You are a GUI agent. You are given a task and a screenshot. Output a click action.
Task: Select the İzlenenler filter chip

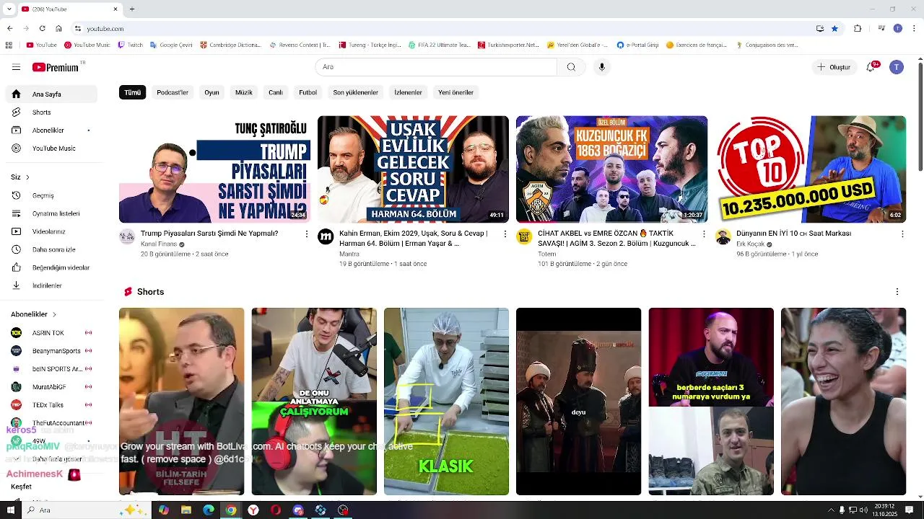[x=408, y=92]
